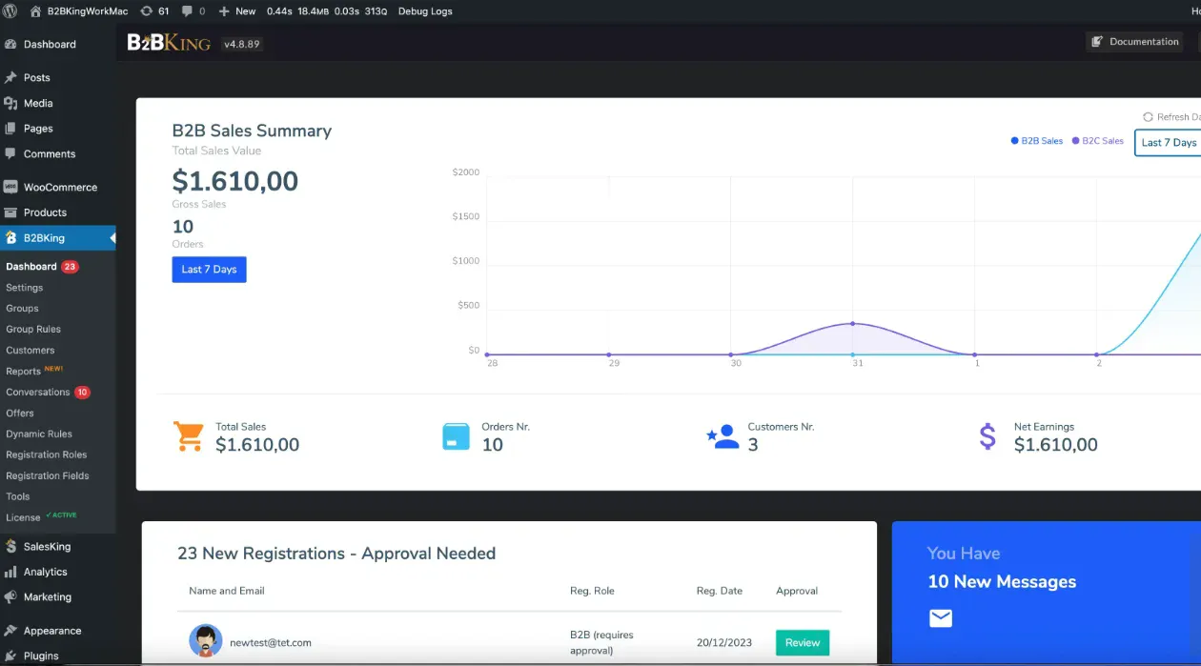The image size is (1201, 666).
Task: Open the Last 7 Days chart dropdown
Action: (1168, 142)
